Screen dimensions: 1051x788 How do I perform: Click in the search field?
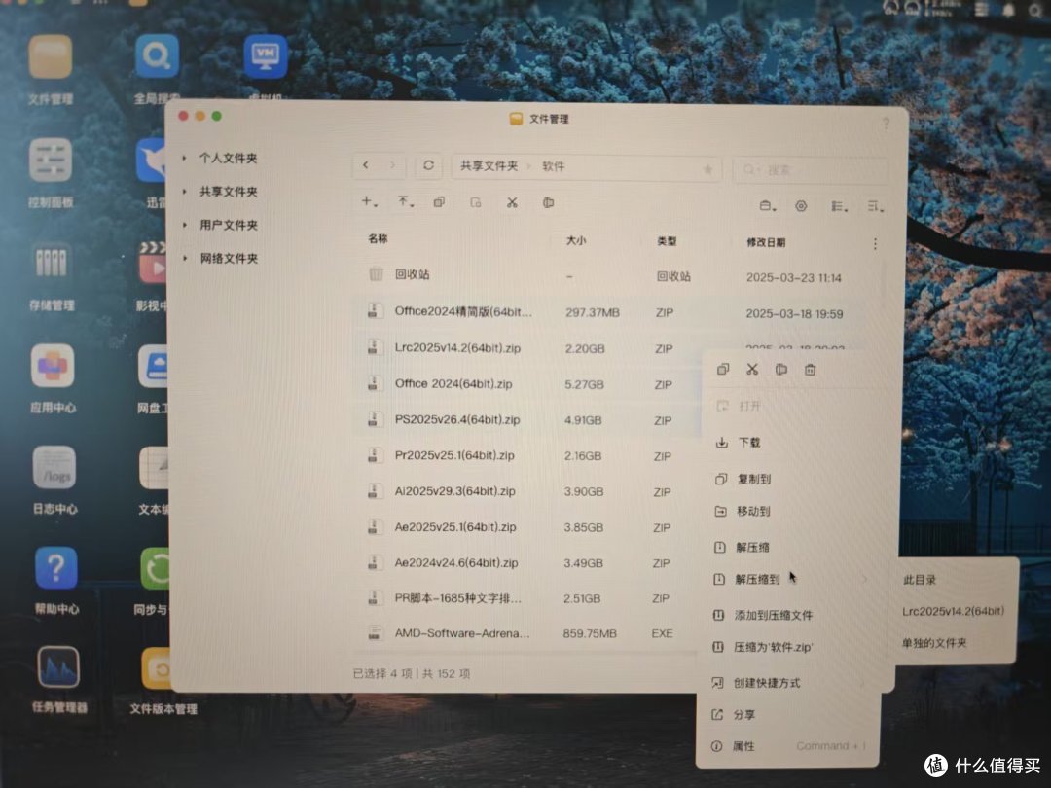point(811,170)
